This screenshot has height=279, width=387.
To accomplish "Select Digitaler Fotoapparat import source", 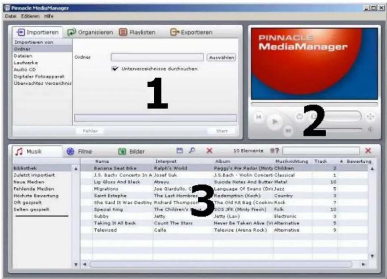I will (x=42, y=77).
